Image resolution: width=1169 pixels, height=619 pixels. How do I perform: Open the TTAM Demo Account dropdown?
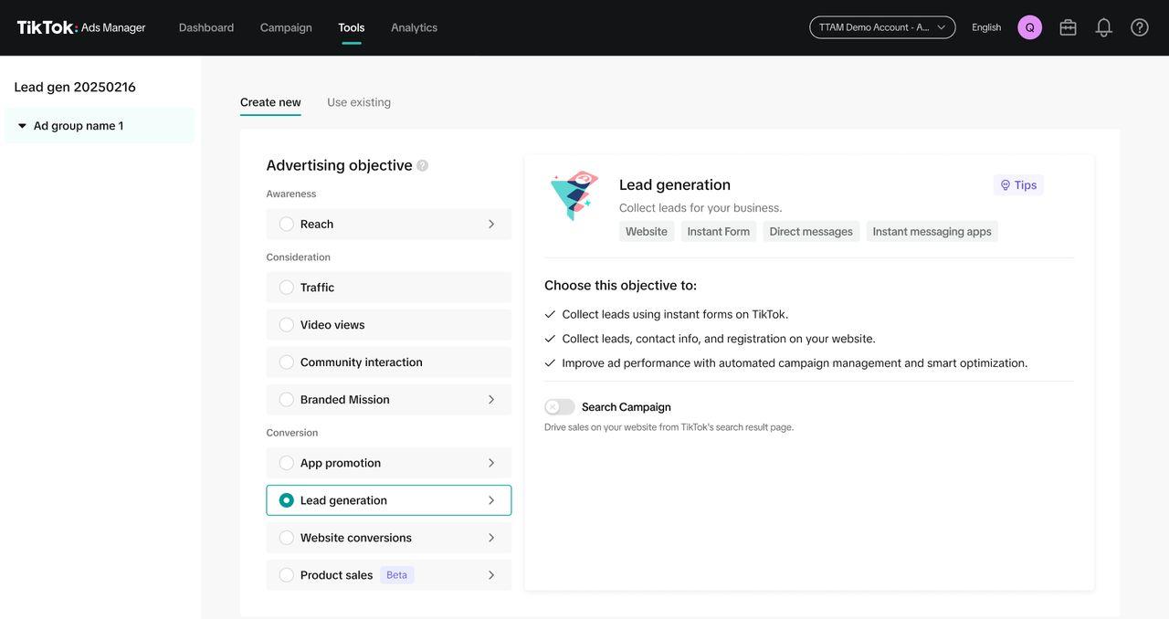(882, 27)
